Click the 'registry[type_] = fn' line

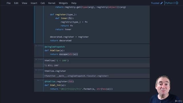tap(74, 22)
